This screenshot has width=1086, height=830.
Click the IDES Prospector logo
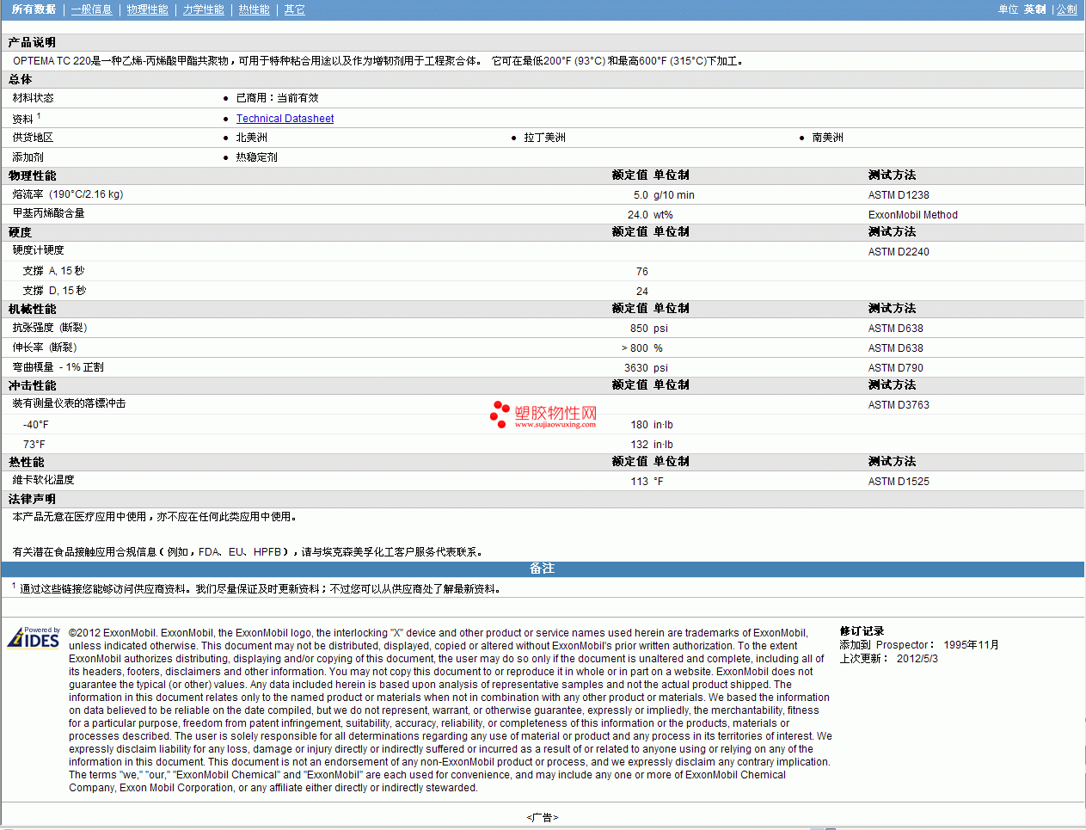point(34,636)
